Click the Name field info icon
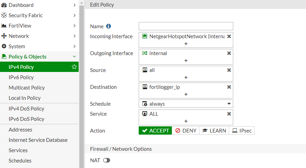The height and width of the screenshot is (168, 306). click(x=109, y=26)
